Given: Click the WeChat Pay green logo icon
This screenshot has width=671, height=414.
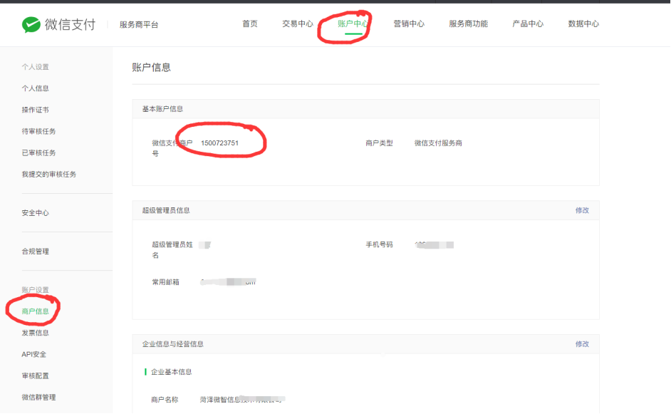Looking at the screenshot, I should point(31,25).
